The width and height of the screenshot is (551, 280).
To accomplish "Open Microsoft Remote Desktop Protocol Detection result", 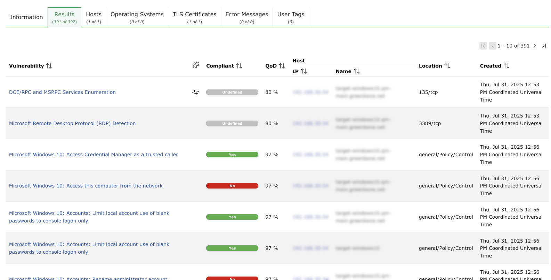I will point(72,123).
